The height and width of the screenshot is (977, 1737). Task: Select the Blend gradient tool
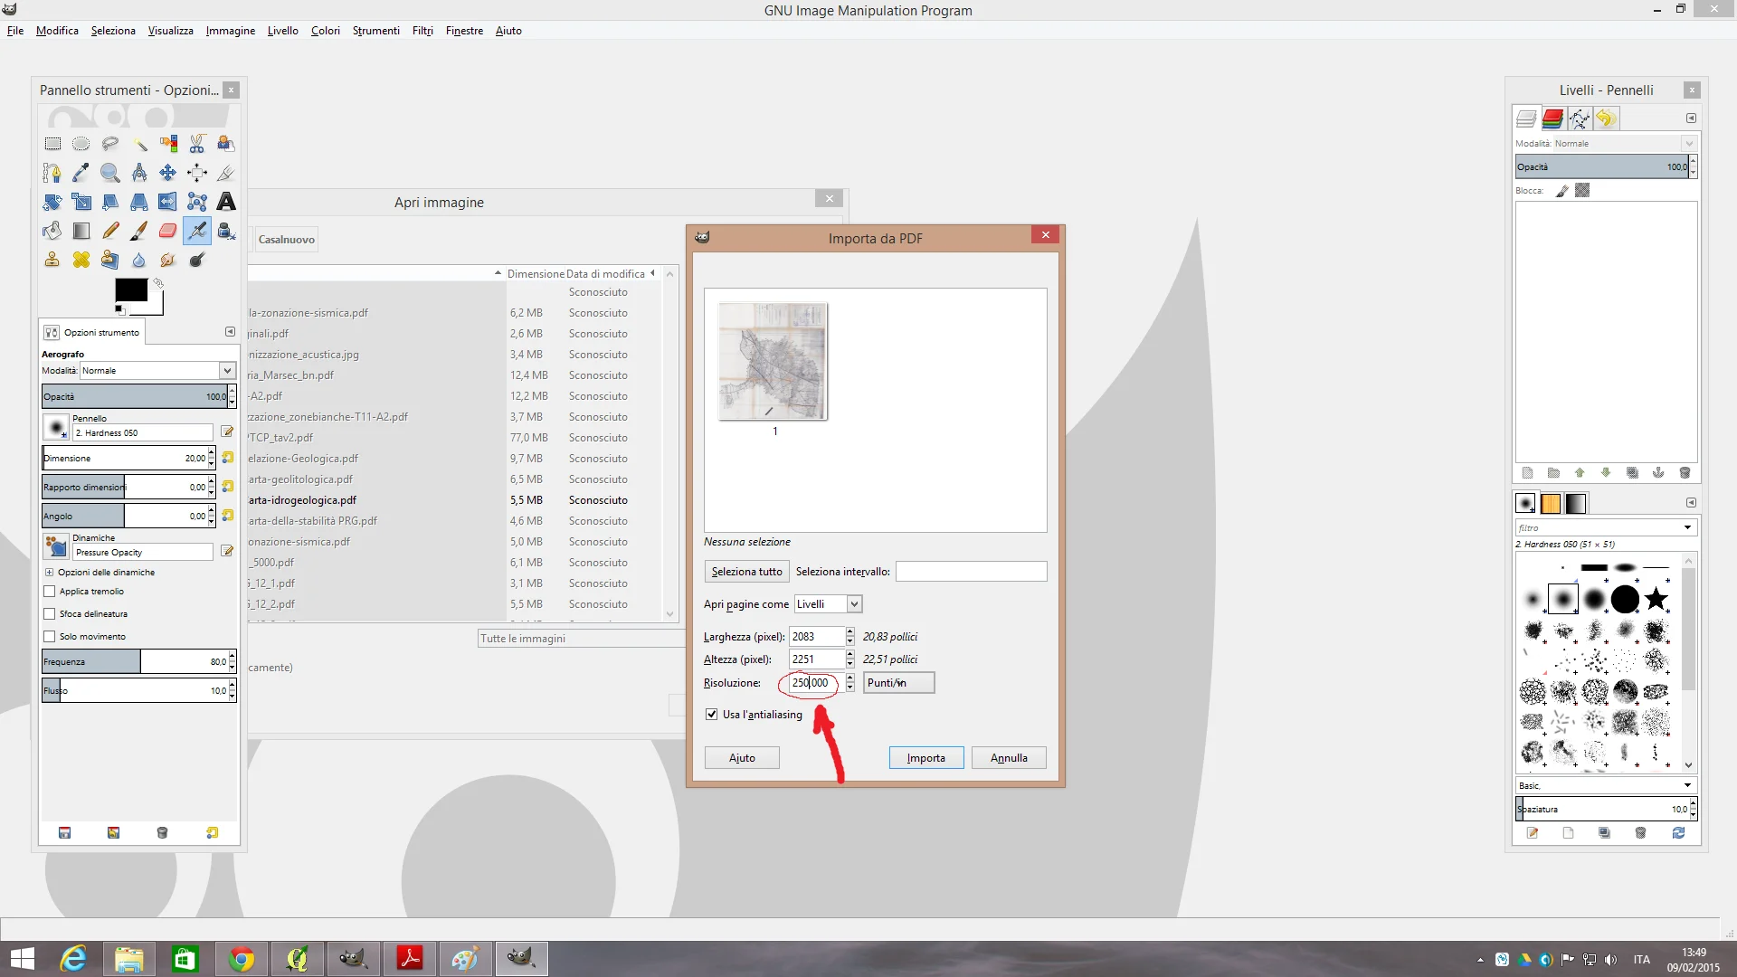pyautogui.click(x=81, y=231)
